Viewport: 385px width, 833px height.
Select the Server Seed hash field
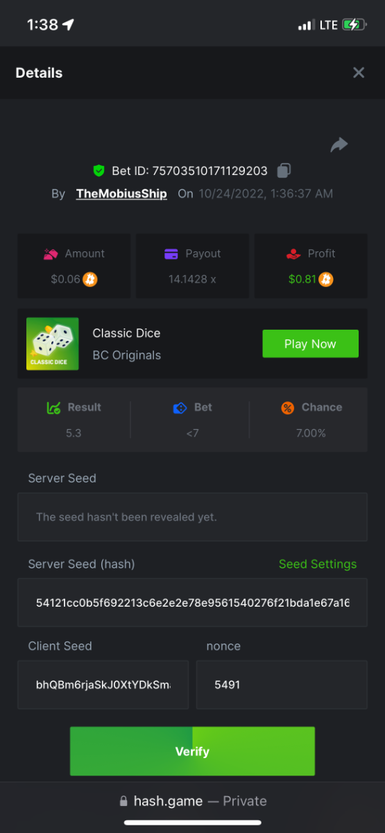pyautogui.click(x=192, y=603)
